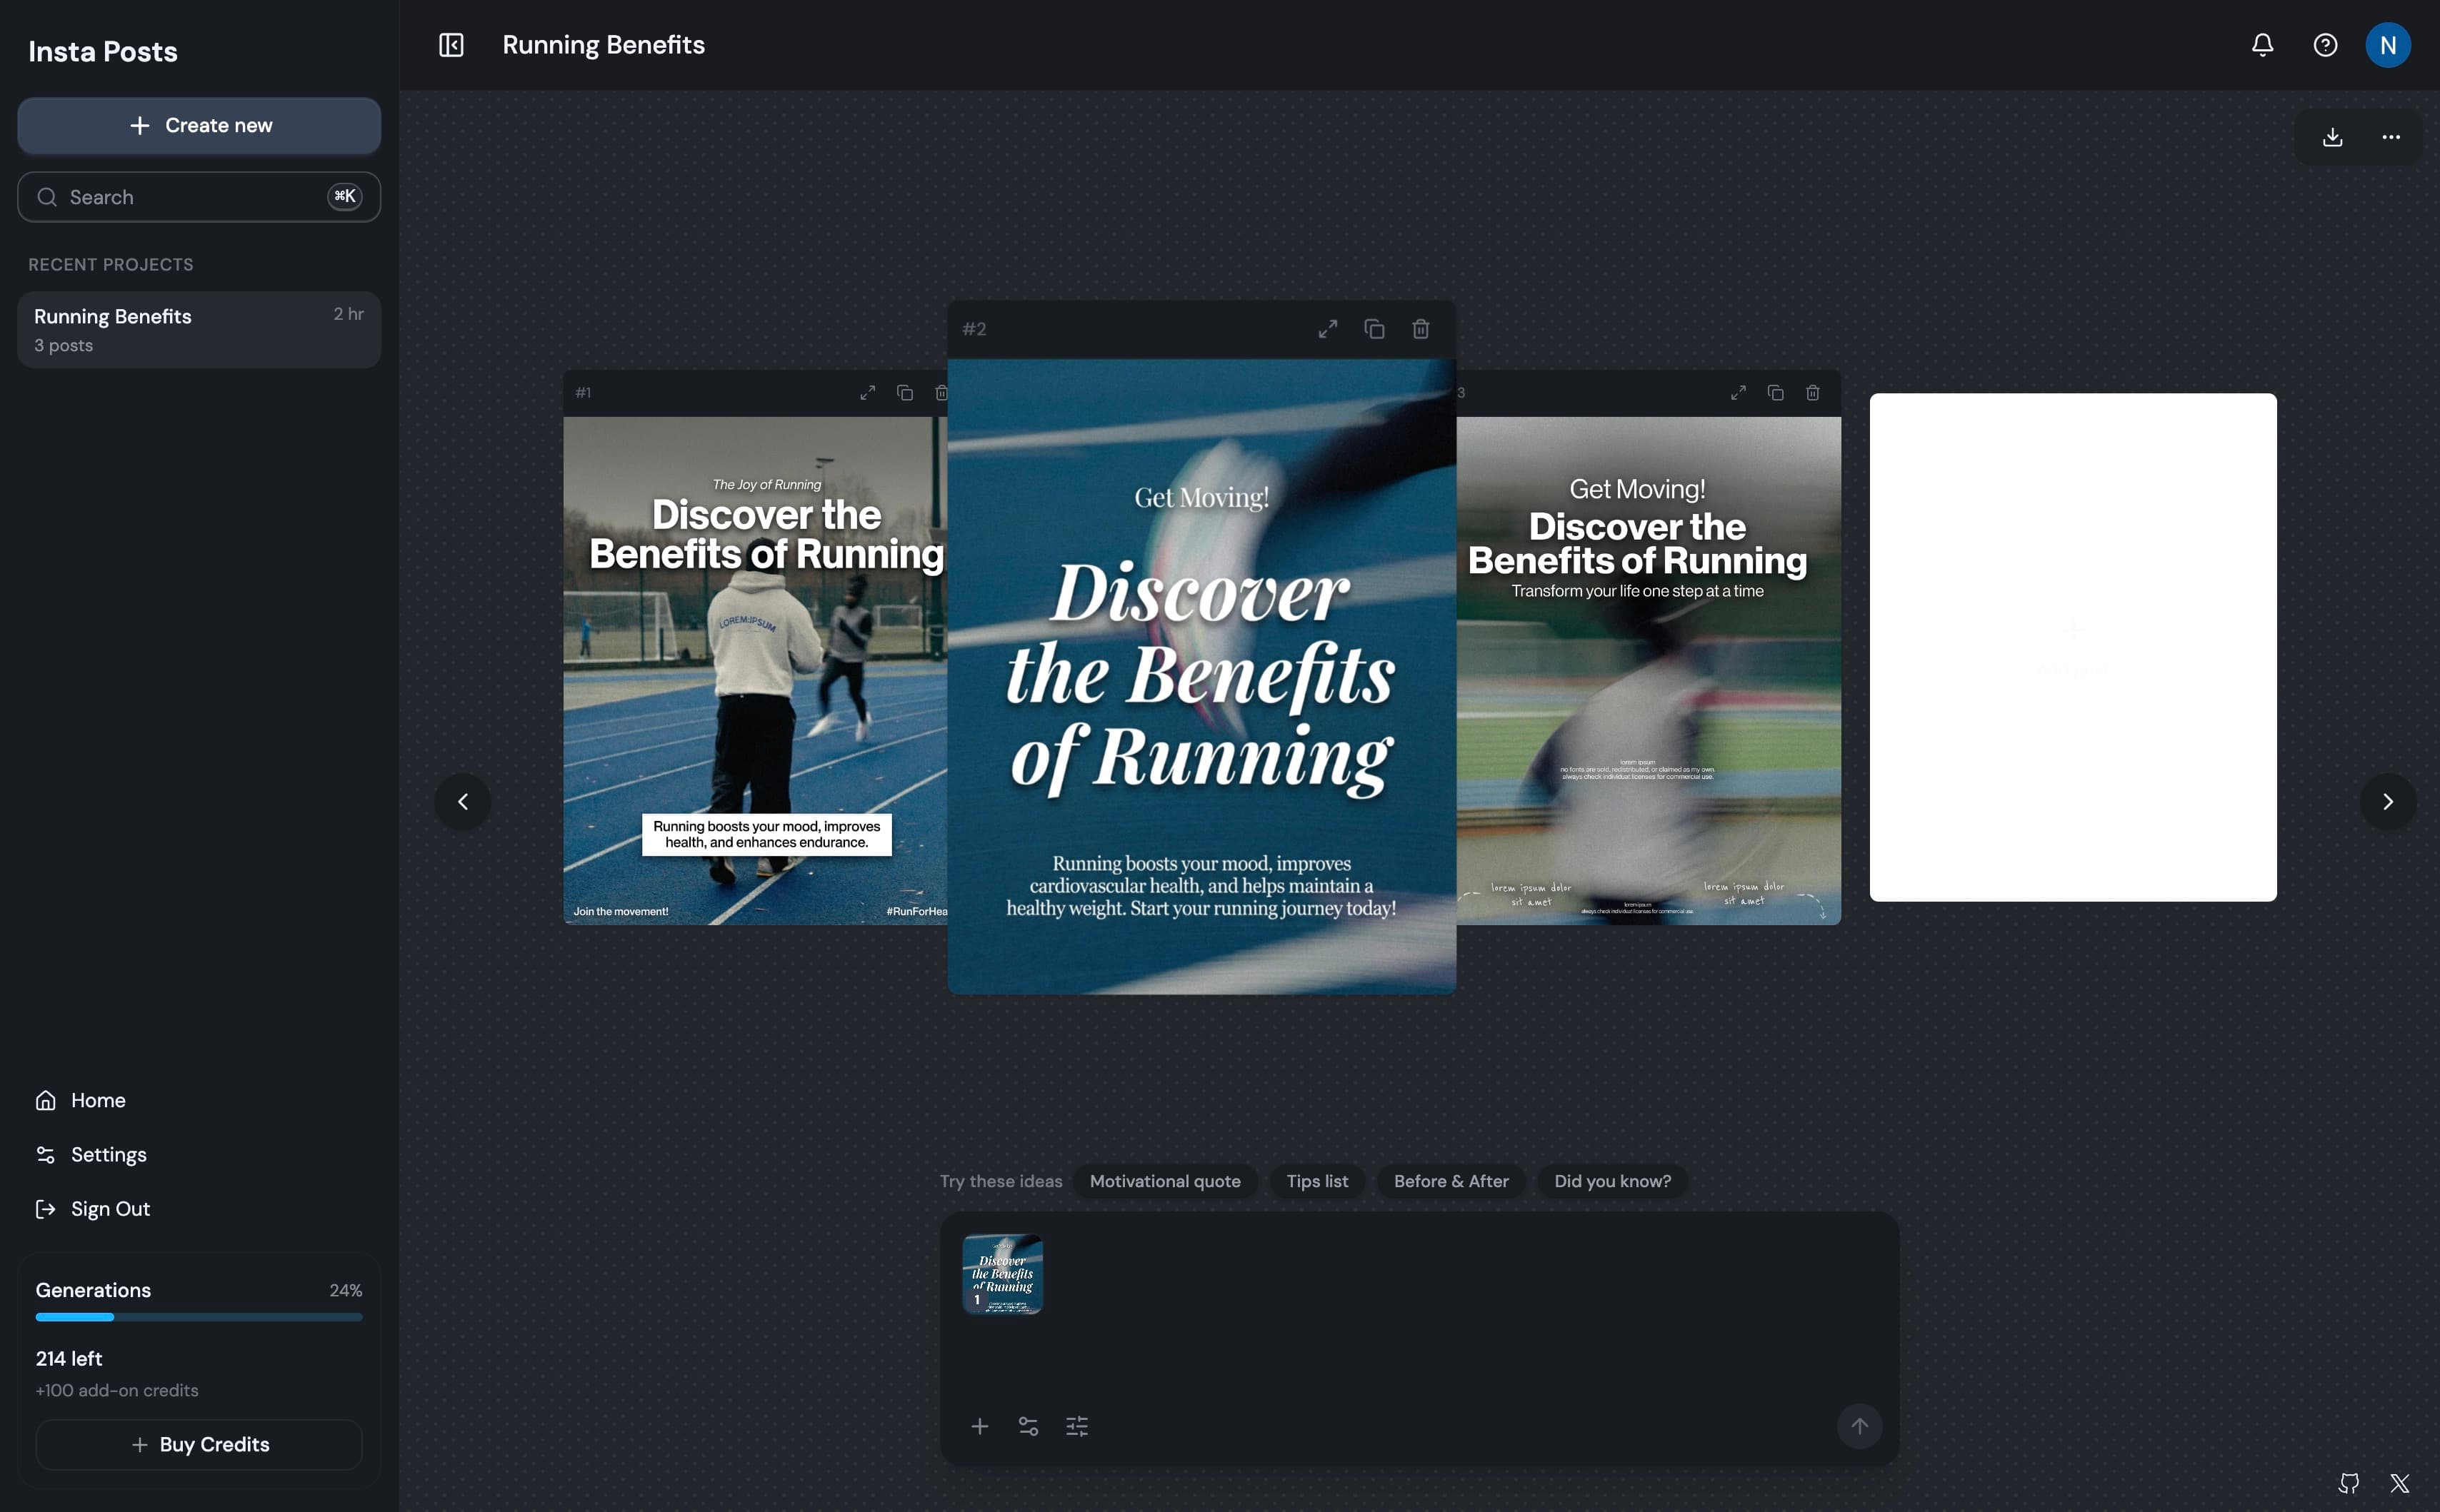Image resolution: width=2440 pixels, height=1512 pixels.
Task: Click the download icon
Action: click(2332, 137)
